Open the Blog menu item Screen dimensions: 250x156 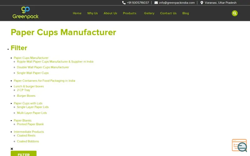pos(186,13)
